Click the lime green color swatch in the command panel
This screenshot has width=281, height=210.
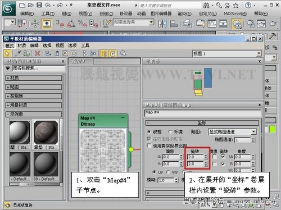click(x=272, y=130)
